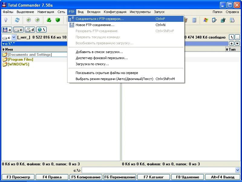242x182 pixels.
Task: Click the FTP connect icon in menu
Action: pyautogui.click(x=72, y=19)
